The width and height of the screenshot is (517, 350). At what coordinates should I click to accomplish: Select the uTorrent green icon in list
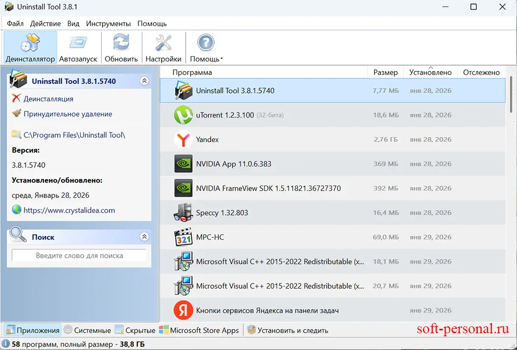[x=183, y=115]
